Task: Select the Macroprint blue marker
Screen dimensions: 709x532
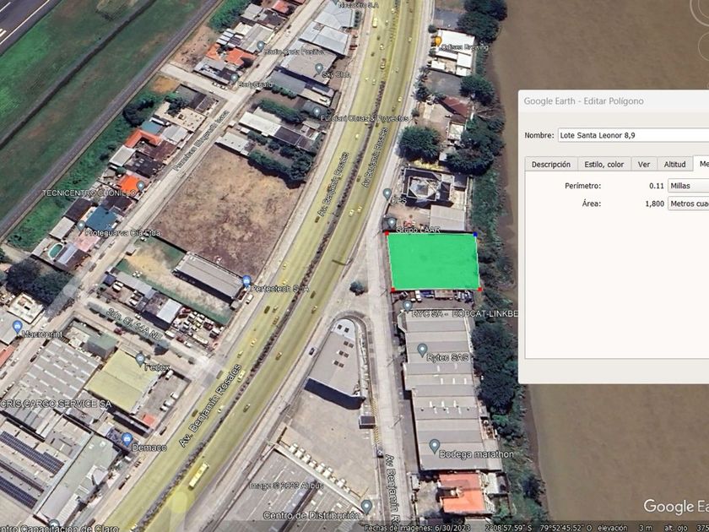Action: point(17,327)
